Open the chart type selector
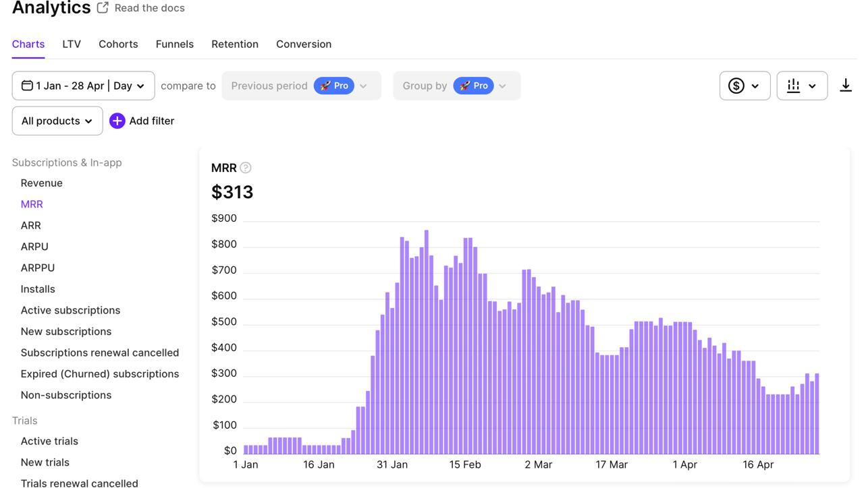 802,86
